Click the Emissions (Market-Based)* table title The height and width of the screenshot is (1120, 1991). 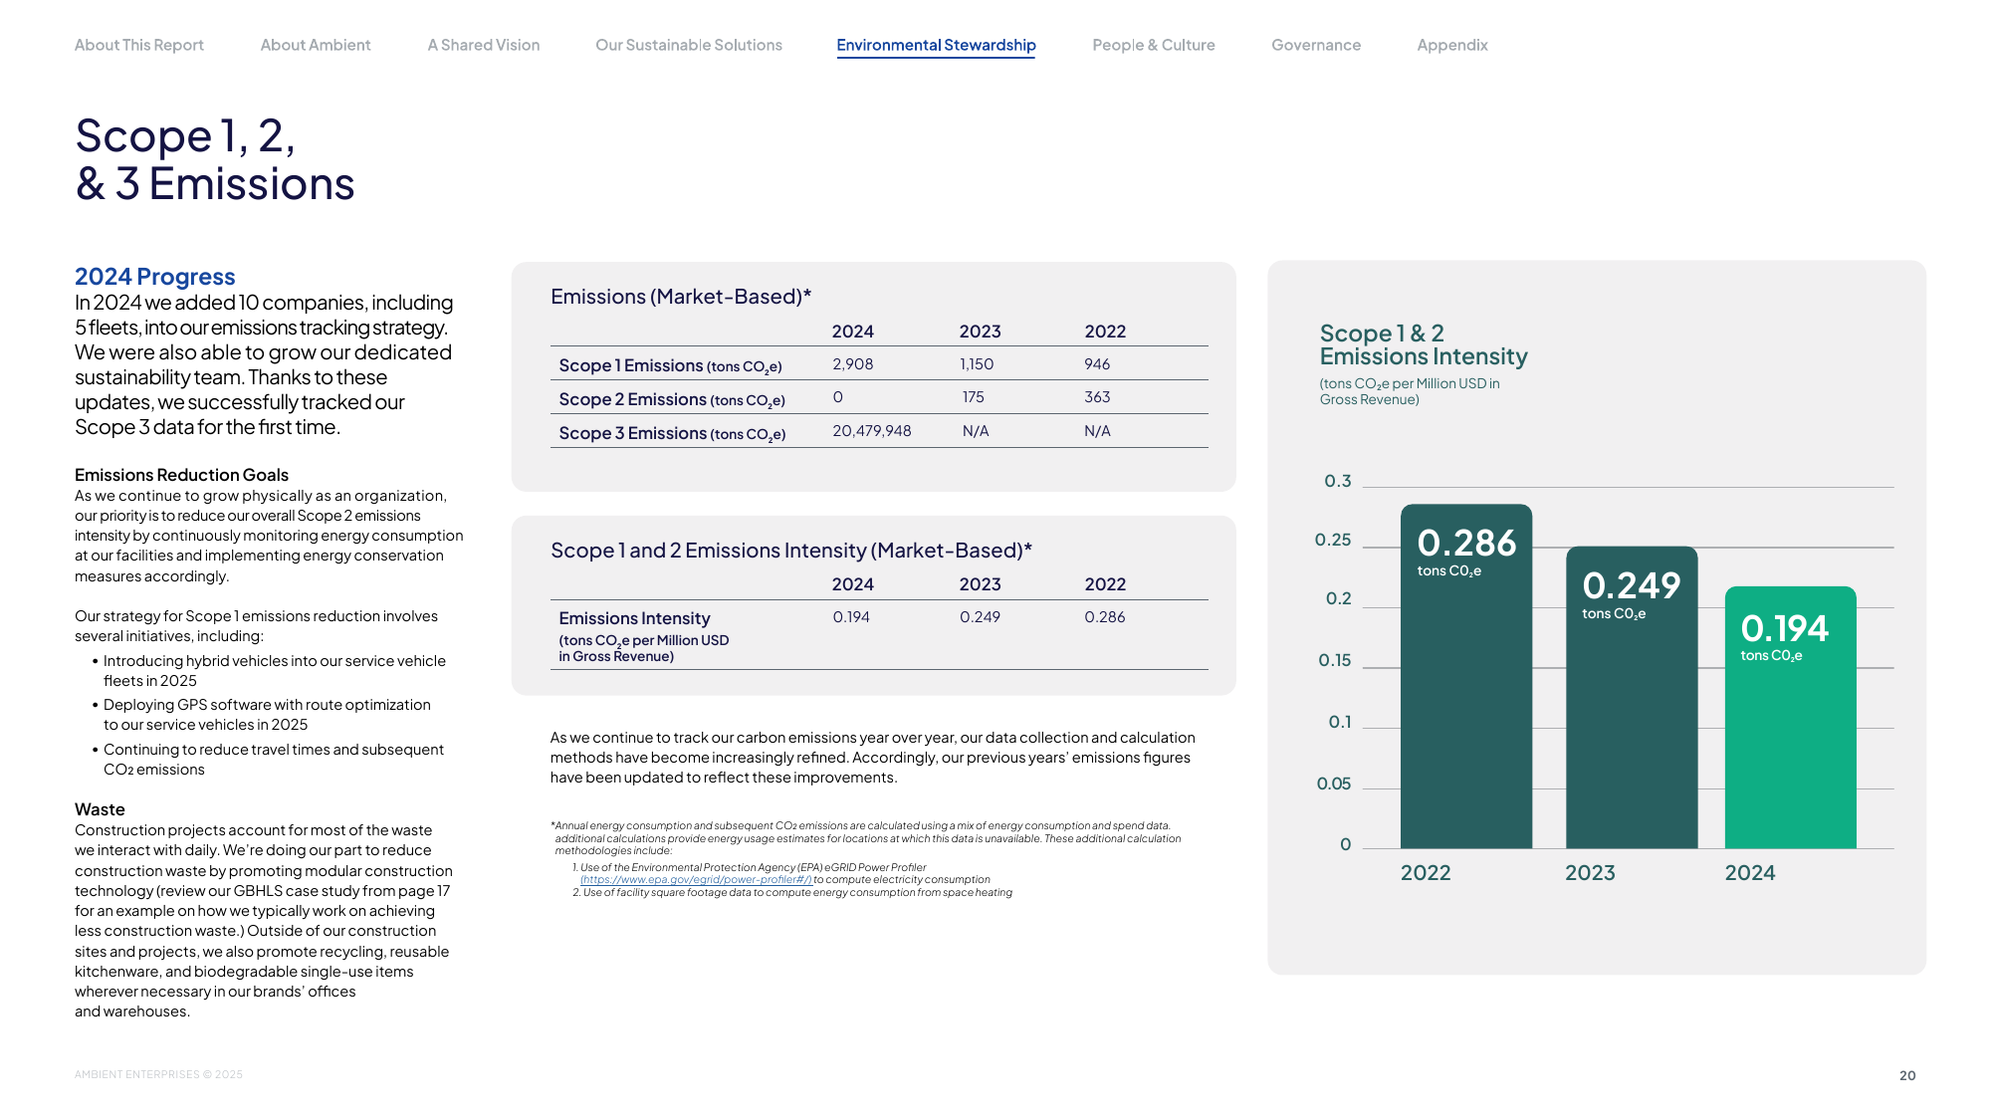click(681, 297)
